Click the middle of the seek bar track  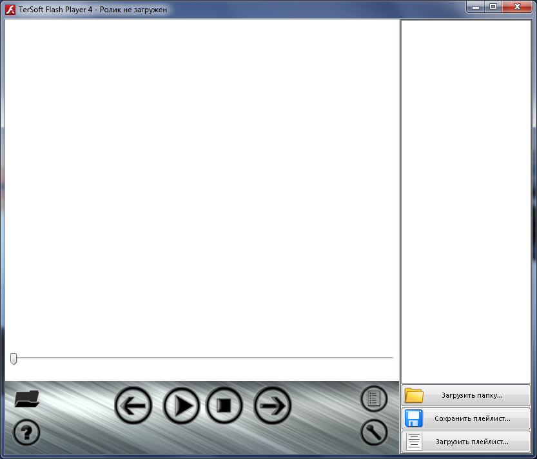click(x=203, y=358)
